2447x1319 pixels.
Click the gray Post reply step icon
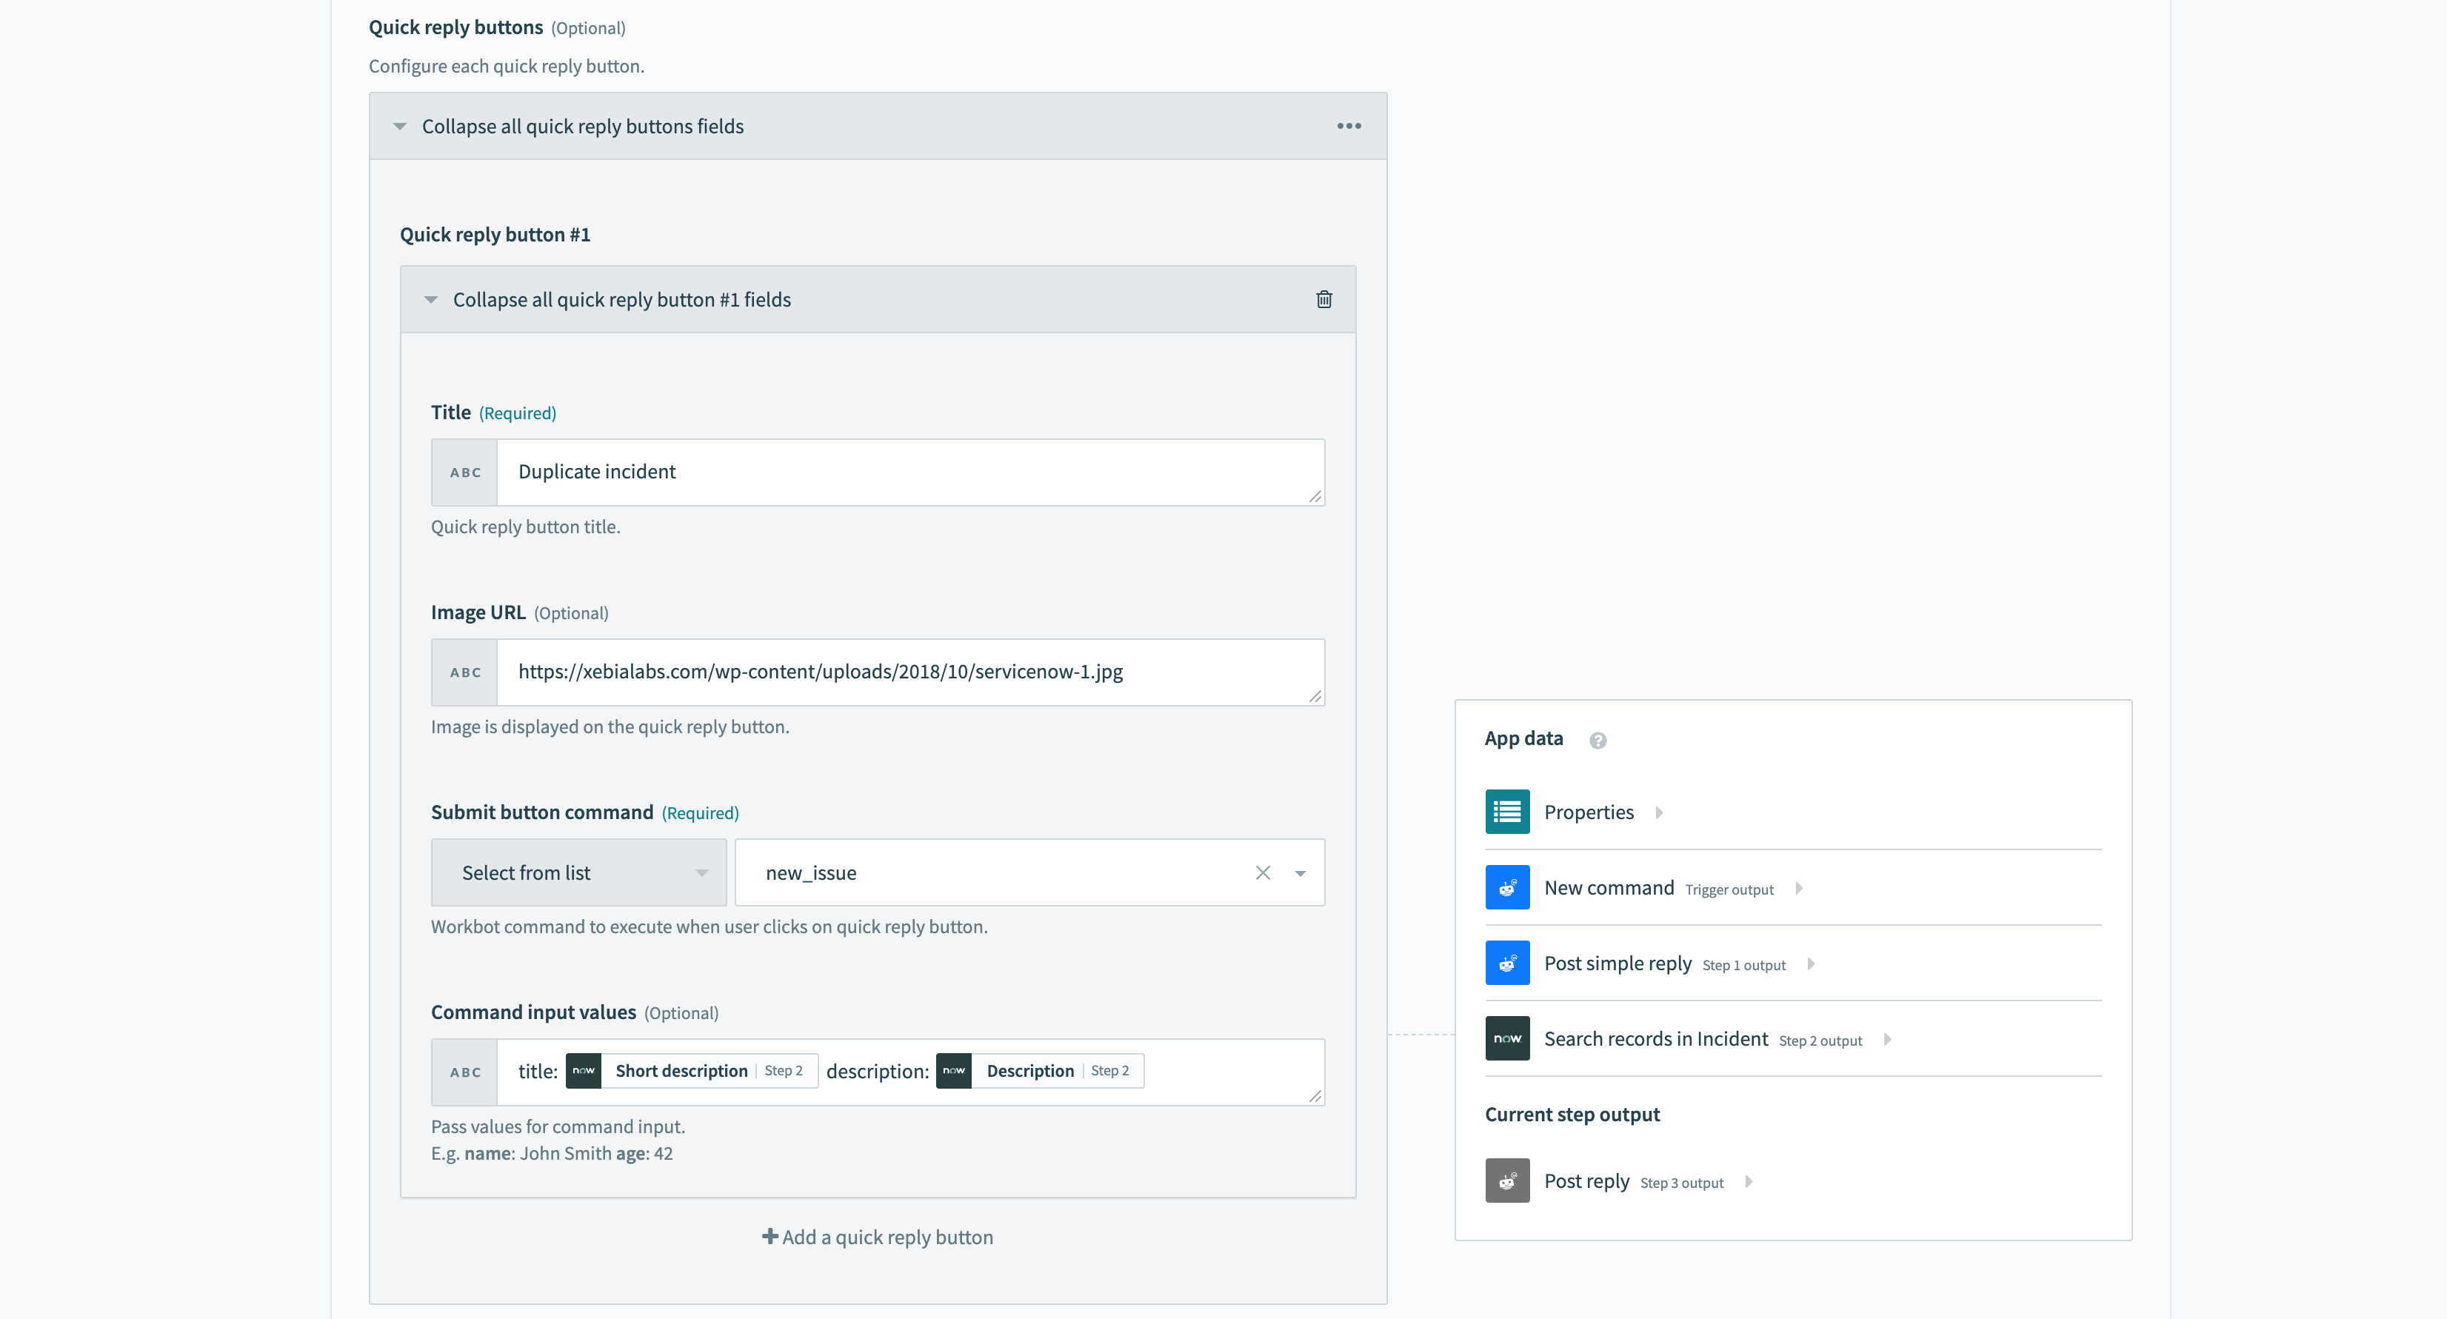(x=1506, y=1181)
